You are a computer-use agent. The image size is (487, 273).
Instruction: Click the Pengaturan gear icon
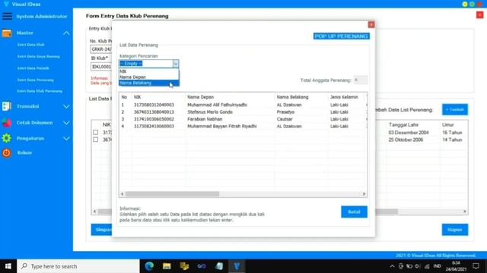coord(7,138)
